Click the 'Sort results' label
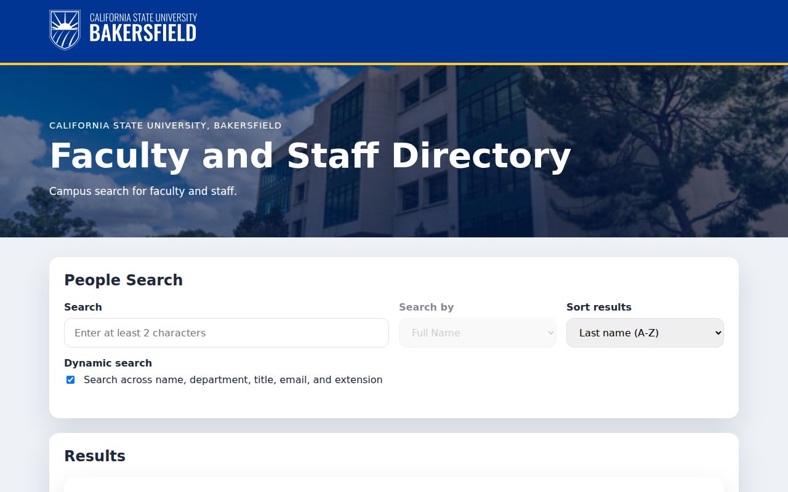This screenshot has height=492, width=788. coord(599,307)
